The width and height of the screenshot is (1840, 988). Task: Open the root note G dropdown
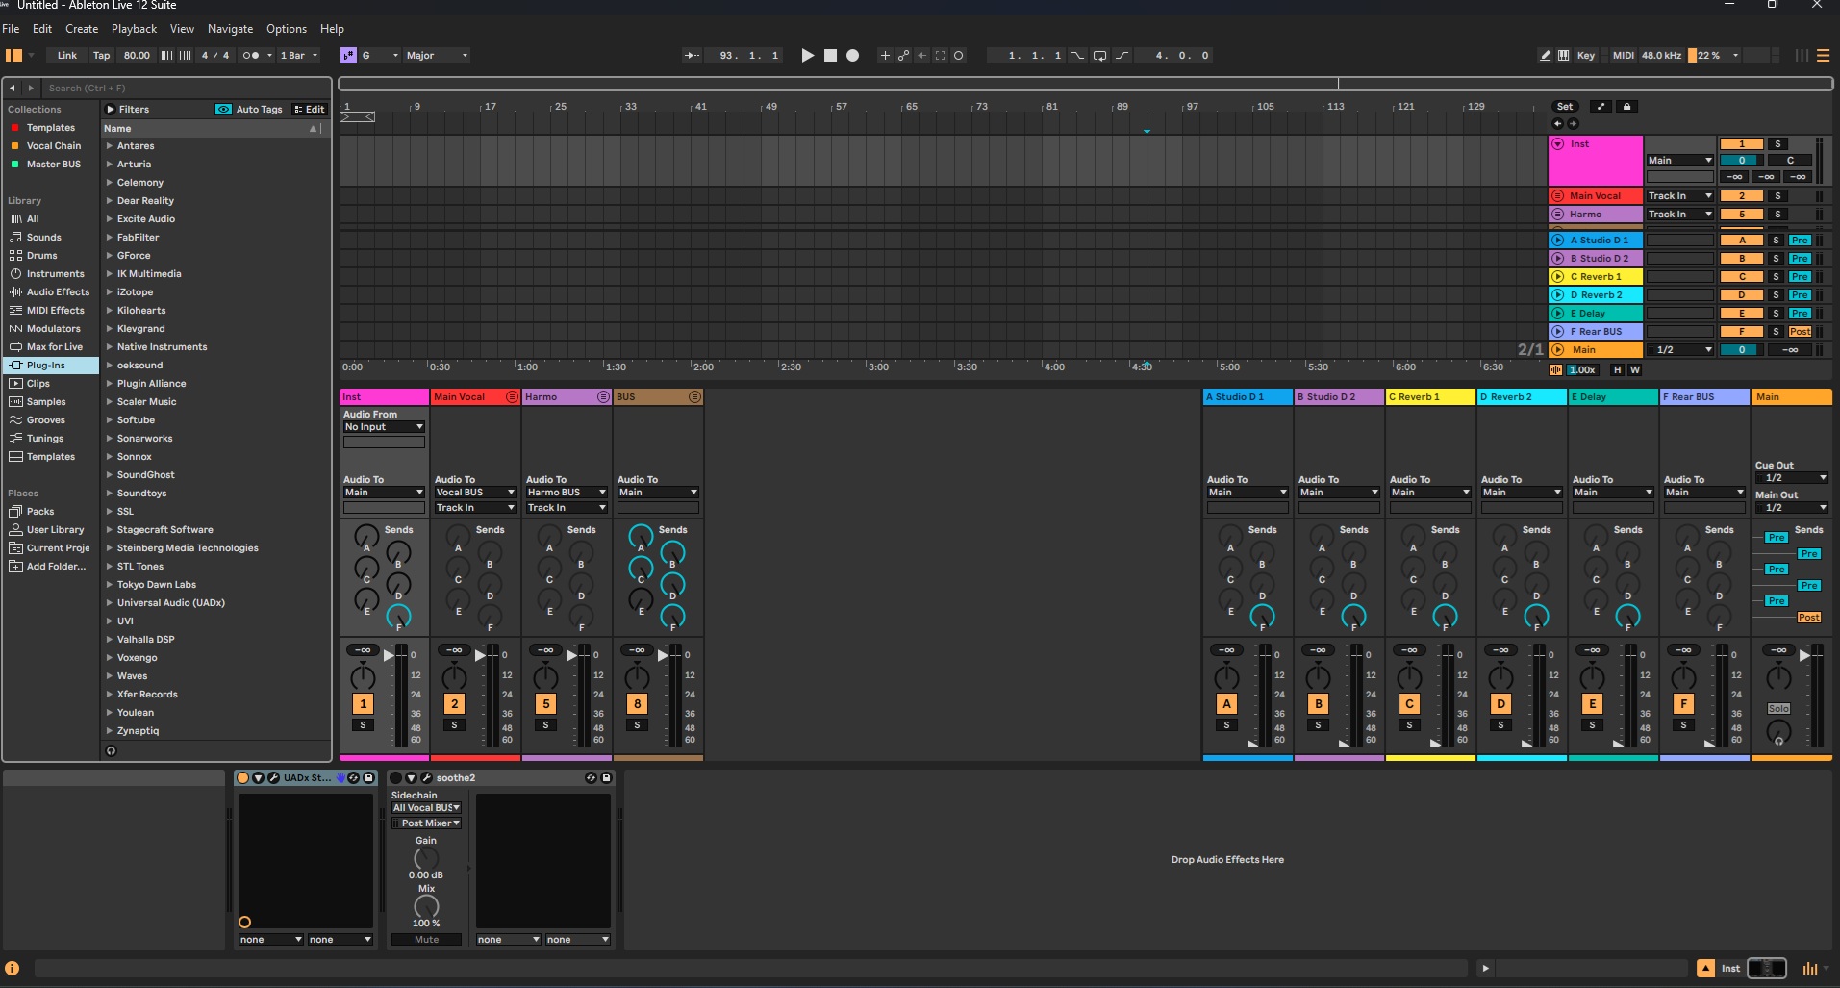click(380, 56)
